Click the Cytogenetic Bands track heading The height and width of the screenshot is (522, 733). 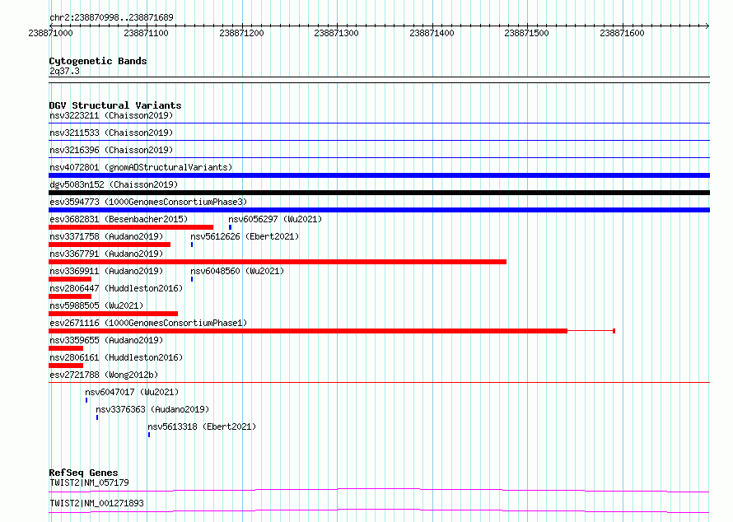(x=98, y=61)
